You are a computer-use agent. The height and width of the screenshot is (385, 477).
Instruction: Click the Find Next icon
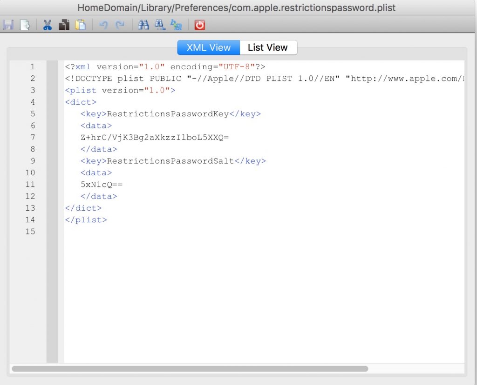[x=160, y=25]
